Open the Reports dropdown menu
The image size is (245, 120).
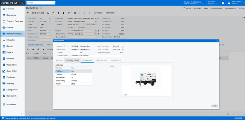pos(110,13)
